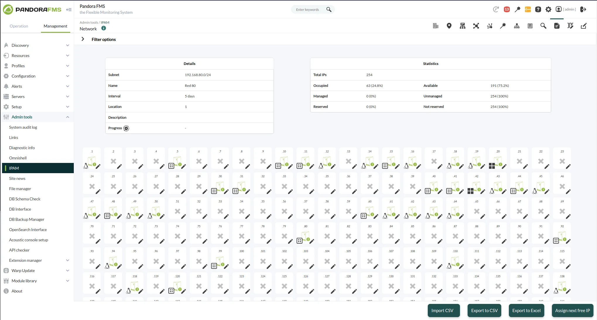Expand the Discovery menu
597x320 pixels.
37,45
